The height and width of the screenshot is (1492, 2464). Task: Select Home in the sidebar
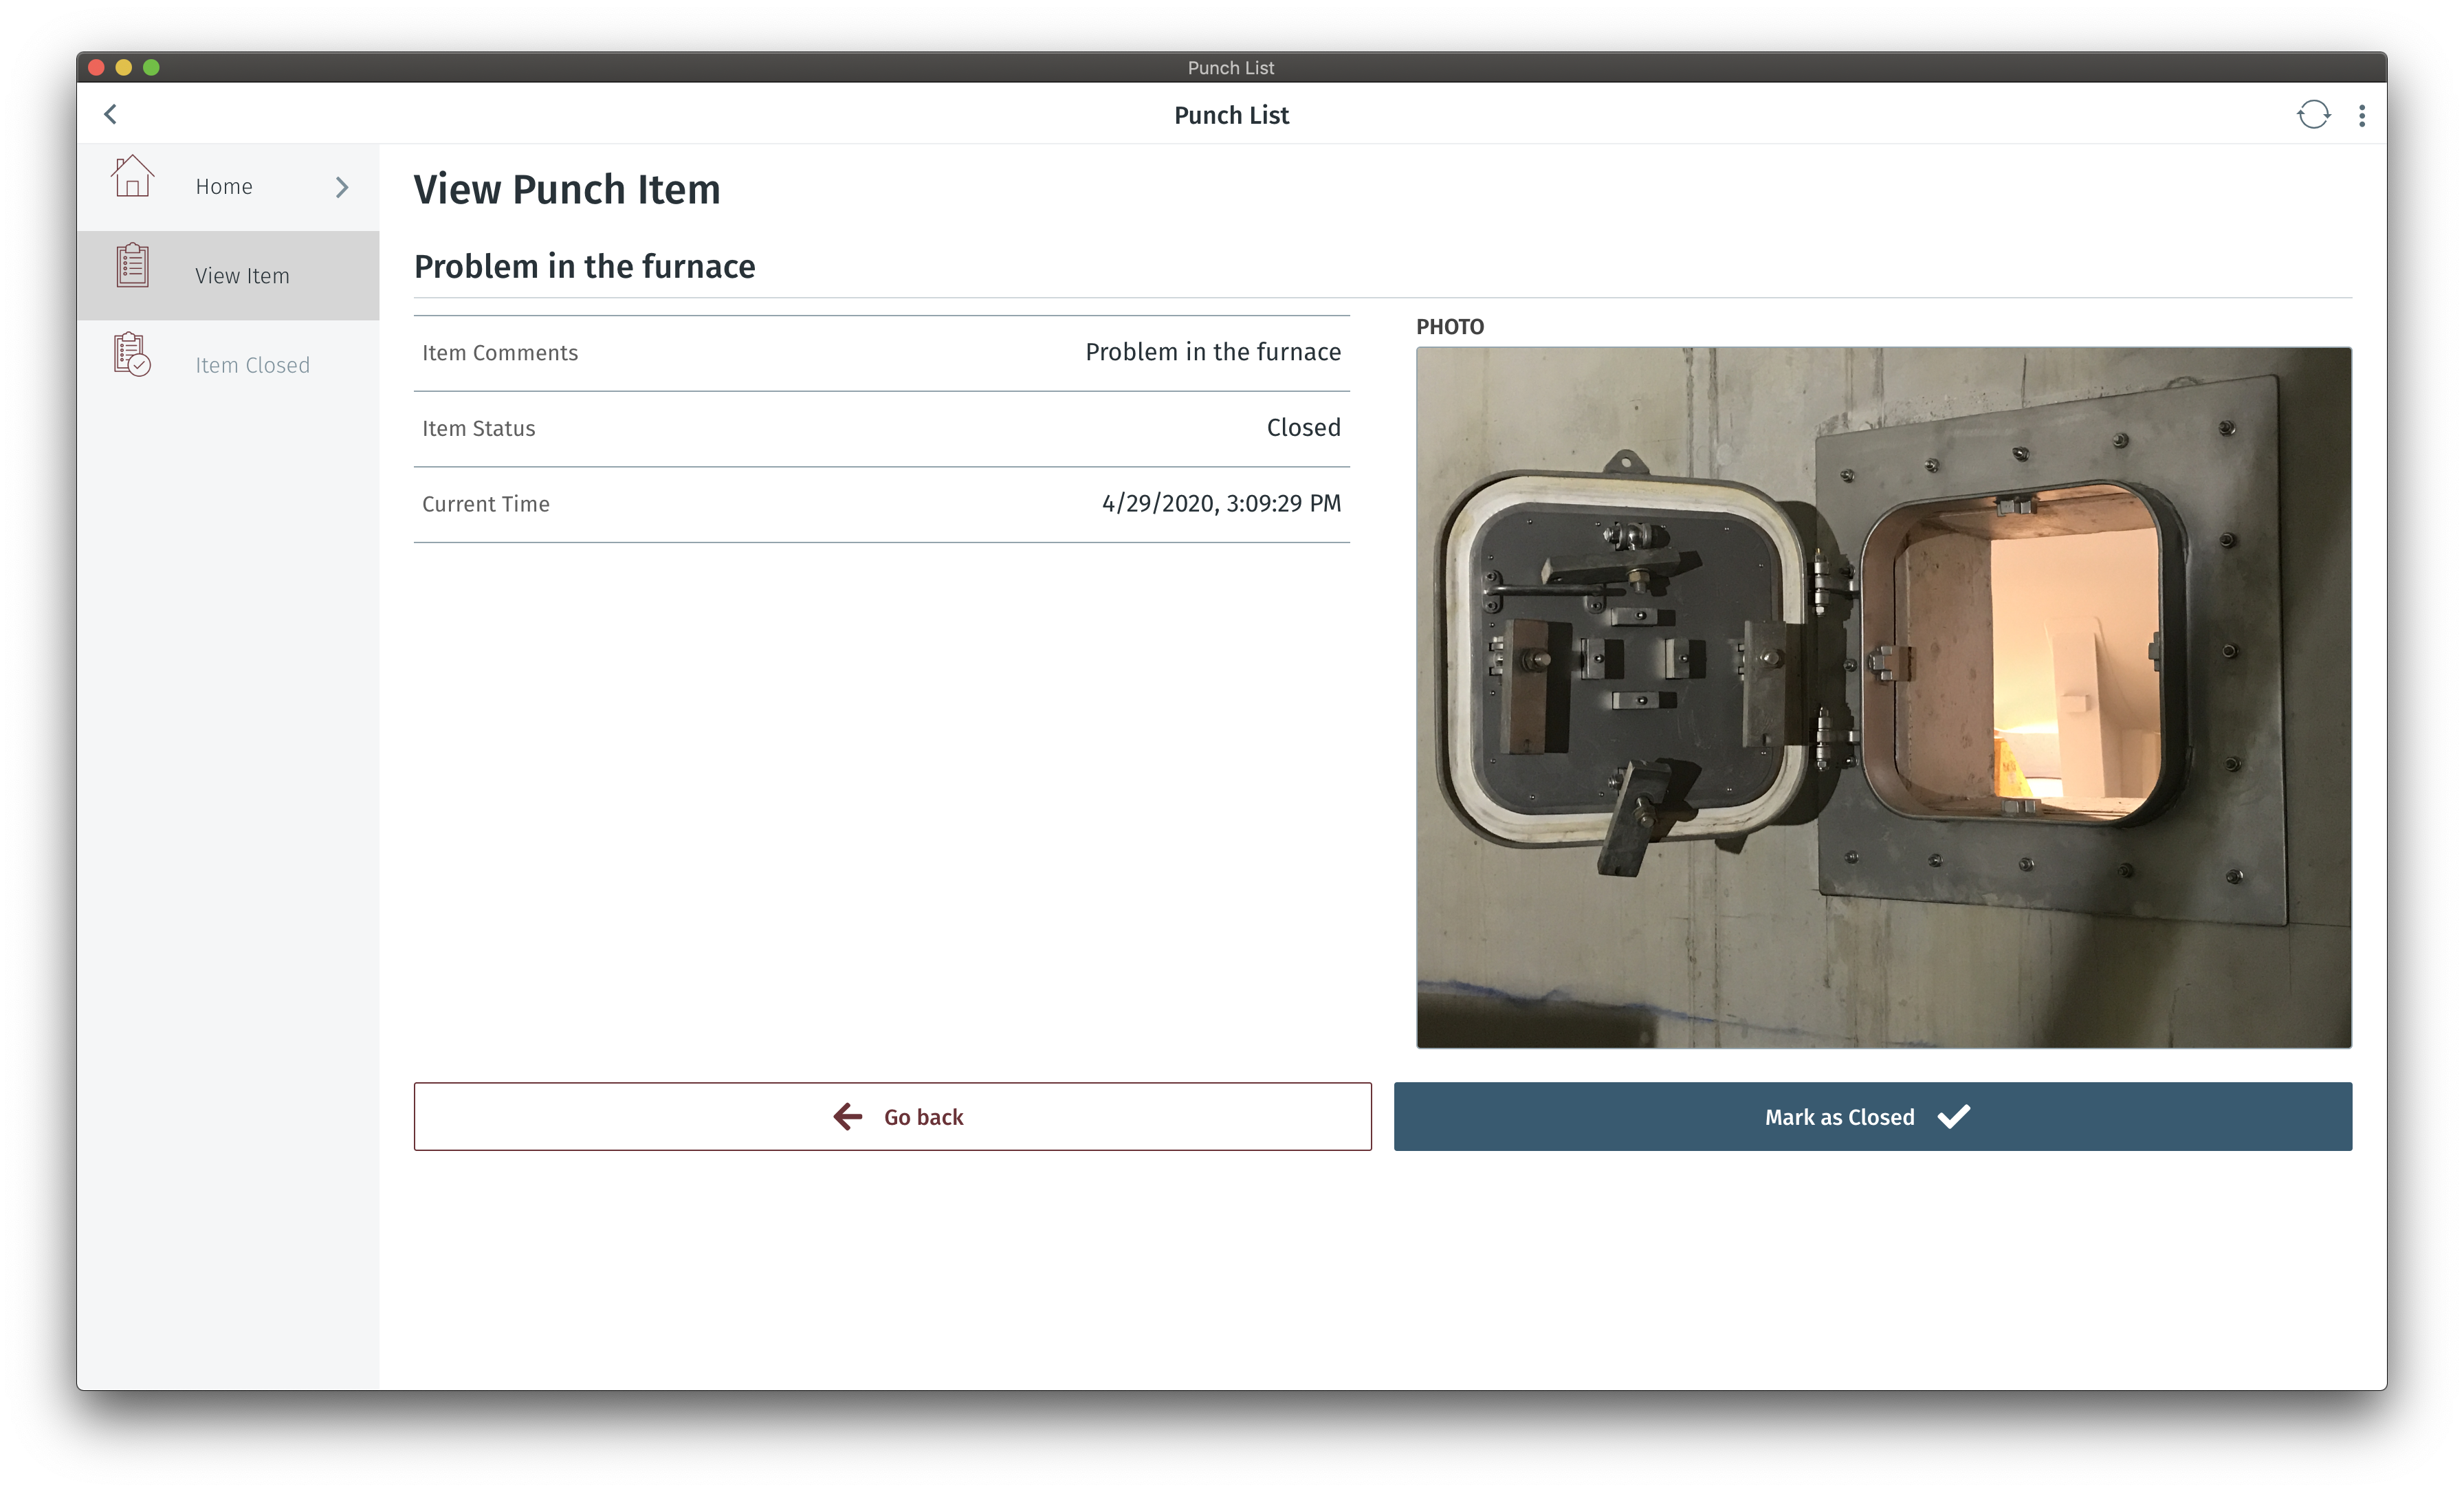coord(228,187)
